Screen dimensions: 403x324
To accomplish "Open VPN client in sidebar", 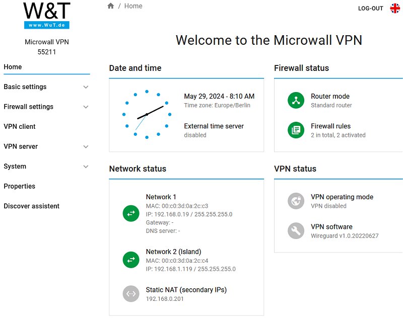I will [x=20, y=127].
